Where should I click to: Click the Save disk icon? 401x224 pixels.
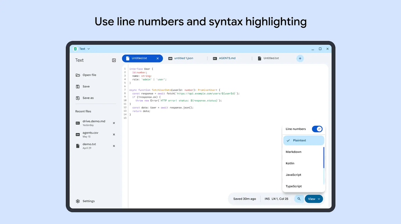(78, 87)
